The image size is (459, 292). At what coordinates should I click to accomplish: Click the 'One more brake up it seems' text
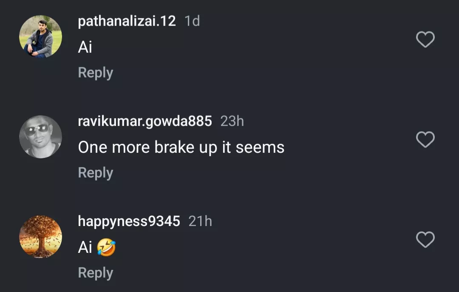[x=181, y=148]
